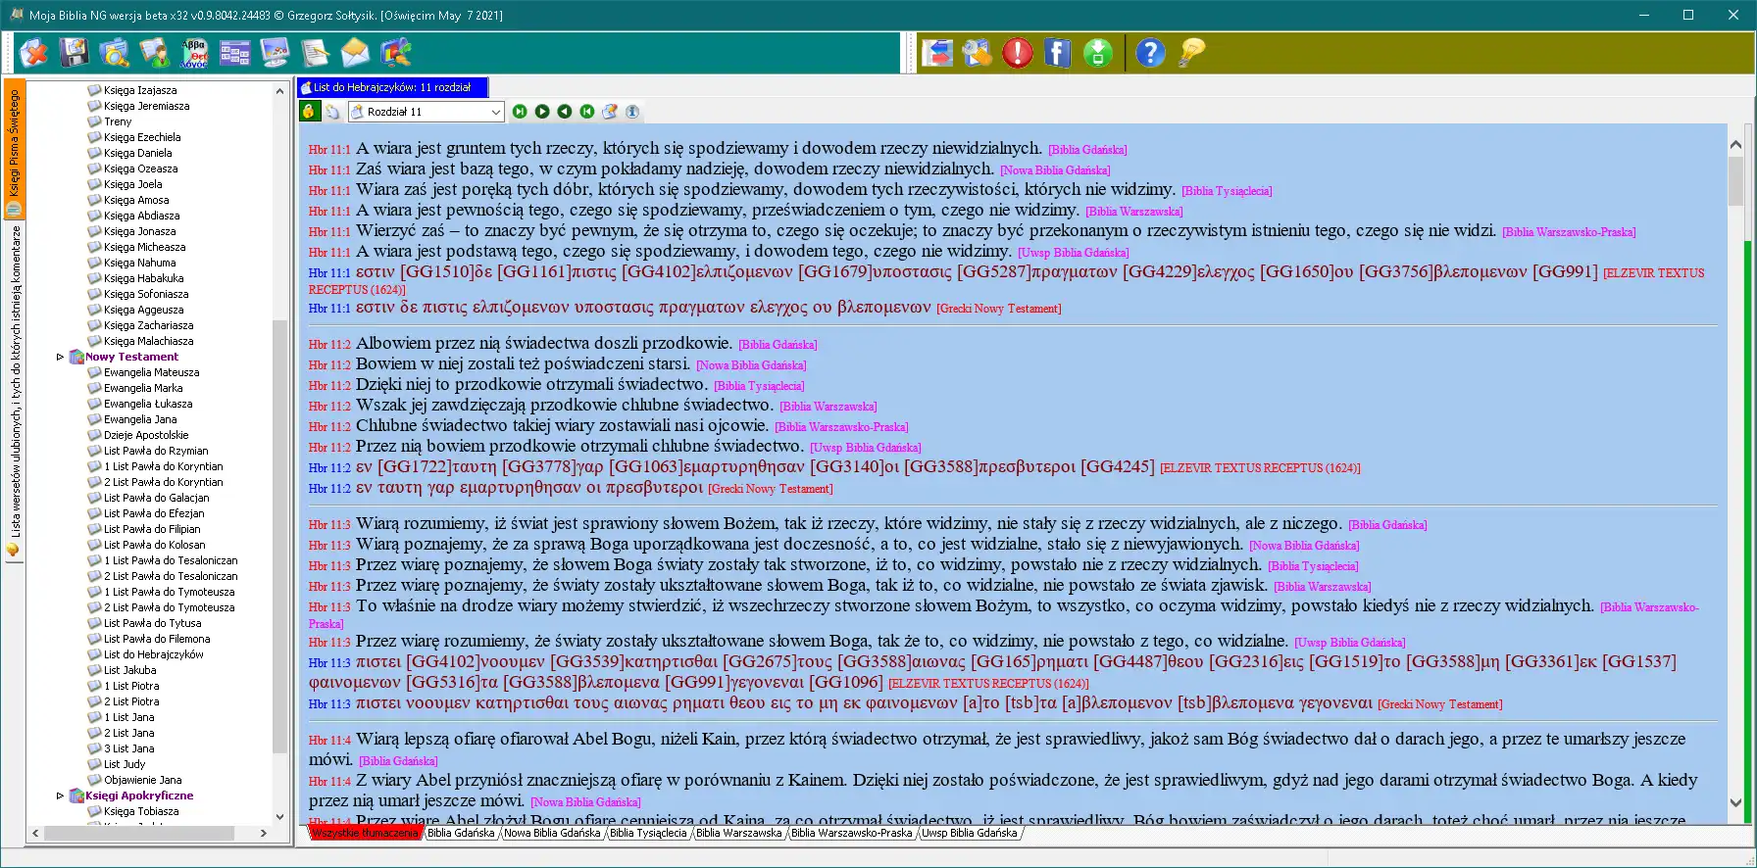Click tree panel's horizontal scrollbar right arrow

tap(263, 833)
